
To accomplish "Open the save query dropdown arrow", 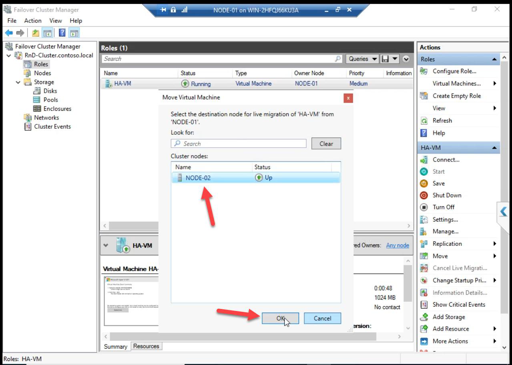I will pyautogui.click(x=394, y=59).
